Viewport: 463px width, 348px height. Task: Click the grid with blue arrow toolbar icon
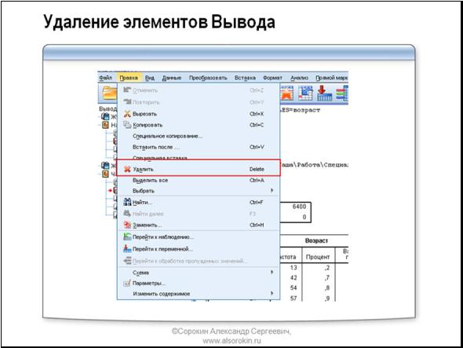[305, 93]
